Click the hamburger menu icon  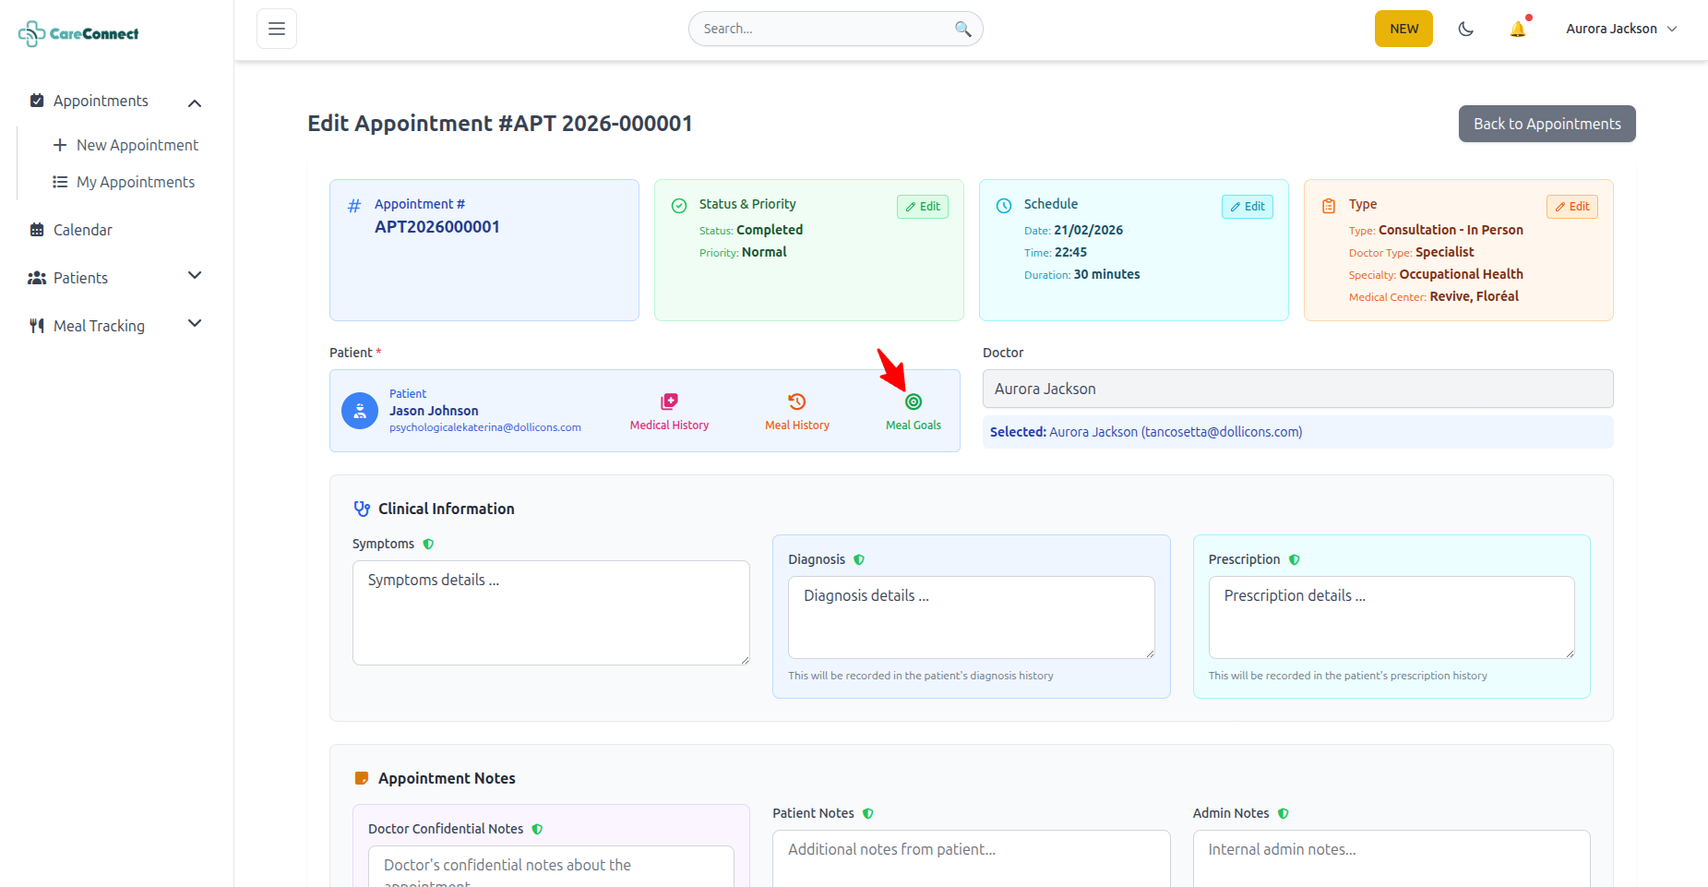coord(277,29)
